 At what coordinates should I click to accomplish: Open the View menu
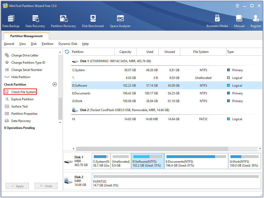[x=22, y=44]
